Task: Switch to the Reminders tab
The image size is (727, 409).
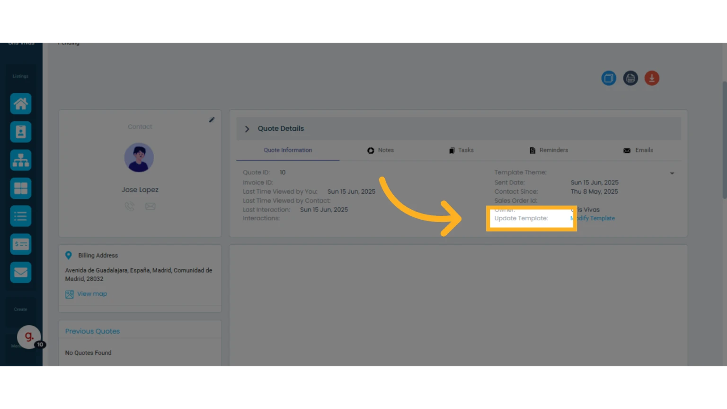Action: point(549,150)
